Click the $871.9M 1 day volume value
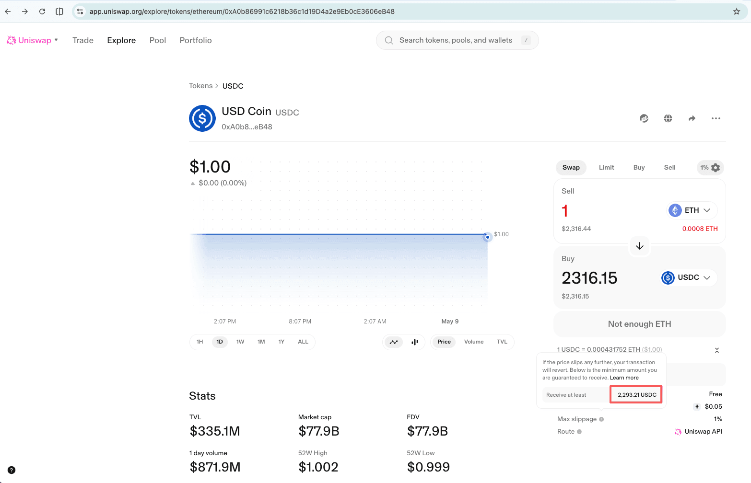 [215, 467]
